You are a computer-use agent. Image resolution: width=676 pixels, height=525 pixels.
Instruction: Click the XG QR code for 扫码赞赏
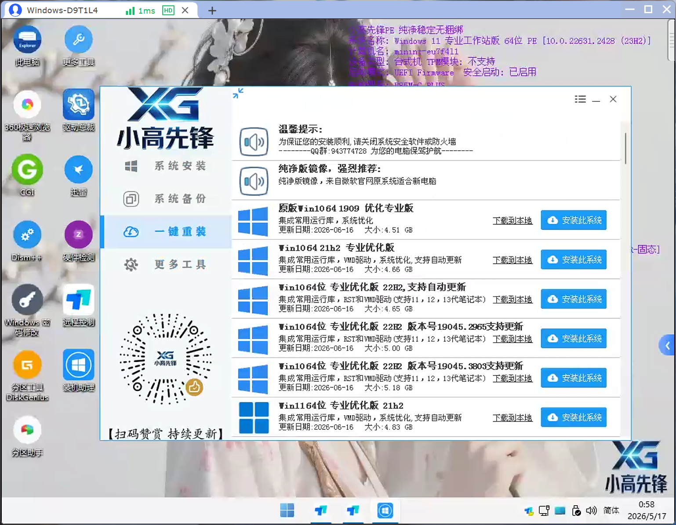click(166, 359)
